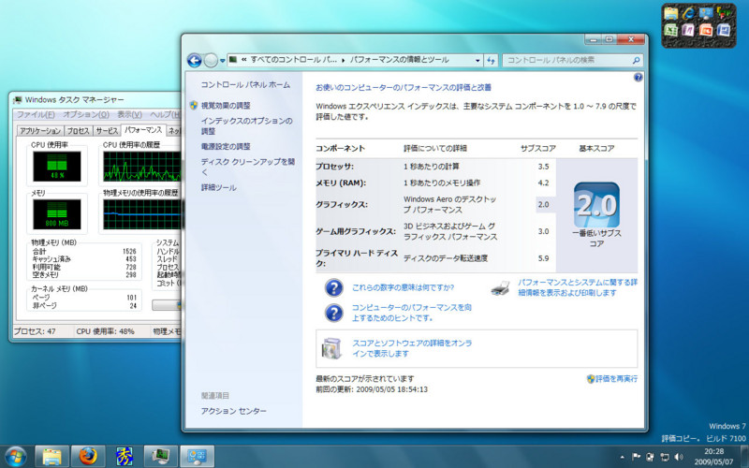This screenshot has width=749, height=468.
Task: Click the search magnifier icon
Action: [636, 60]
